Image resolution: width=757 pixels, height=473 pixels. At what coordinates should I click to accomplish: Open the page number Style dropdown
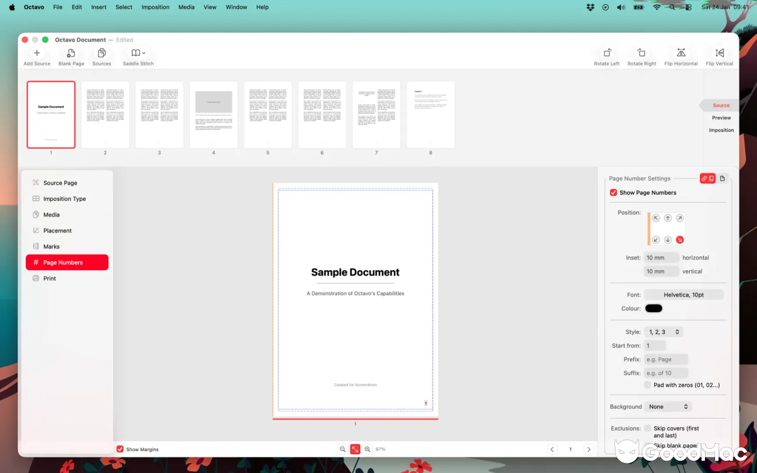[x=664, y=332]
